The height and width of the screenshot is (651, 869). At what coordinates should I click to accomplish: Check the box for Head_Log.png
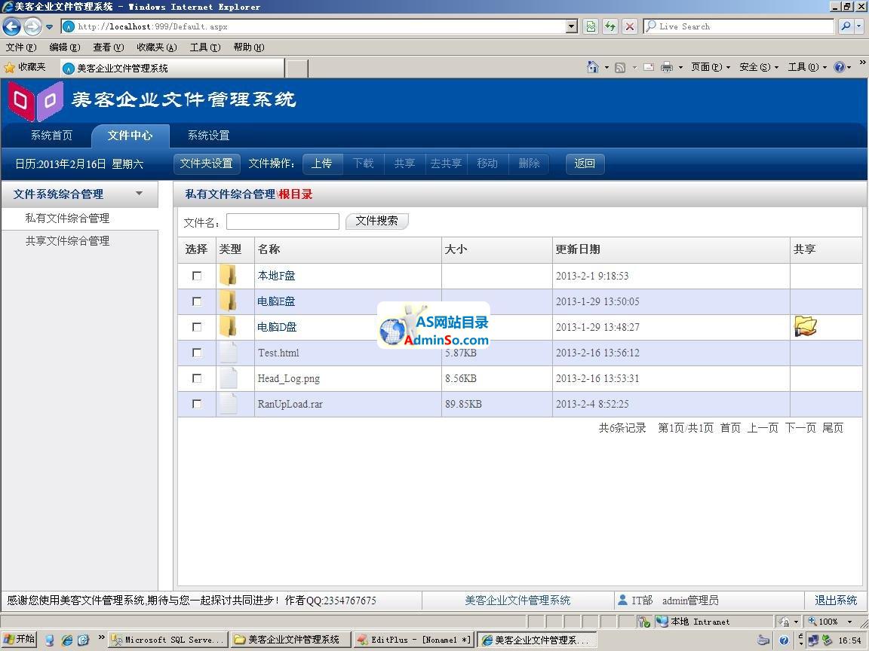point(197,378)
